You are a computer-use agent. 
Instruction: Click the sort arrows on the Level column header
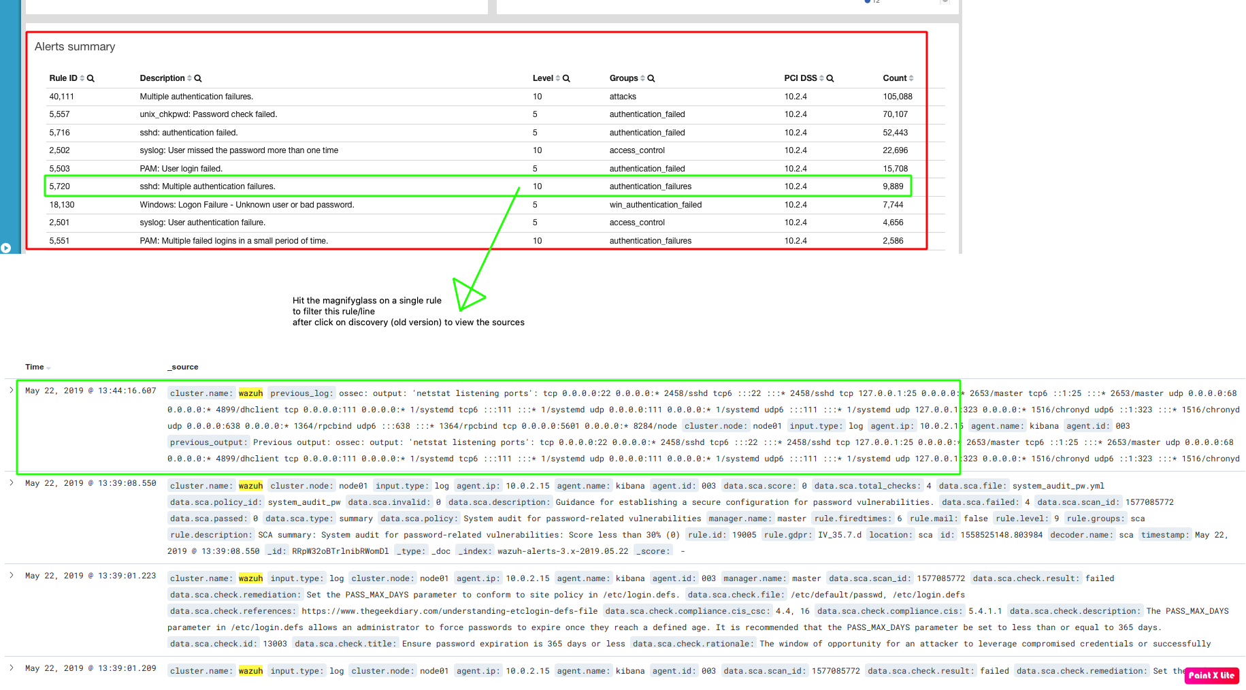(558, 78)
